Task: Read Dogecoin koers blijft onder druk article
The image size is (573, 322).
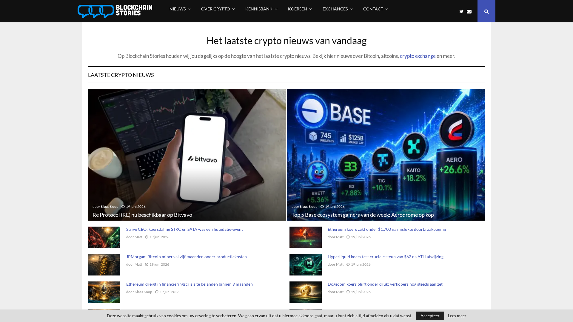Action: pos(385,284)
